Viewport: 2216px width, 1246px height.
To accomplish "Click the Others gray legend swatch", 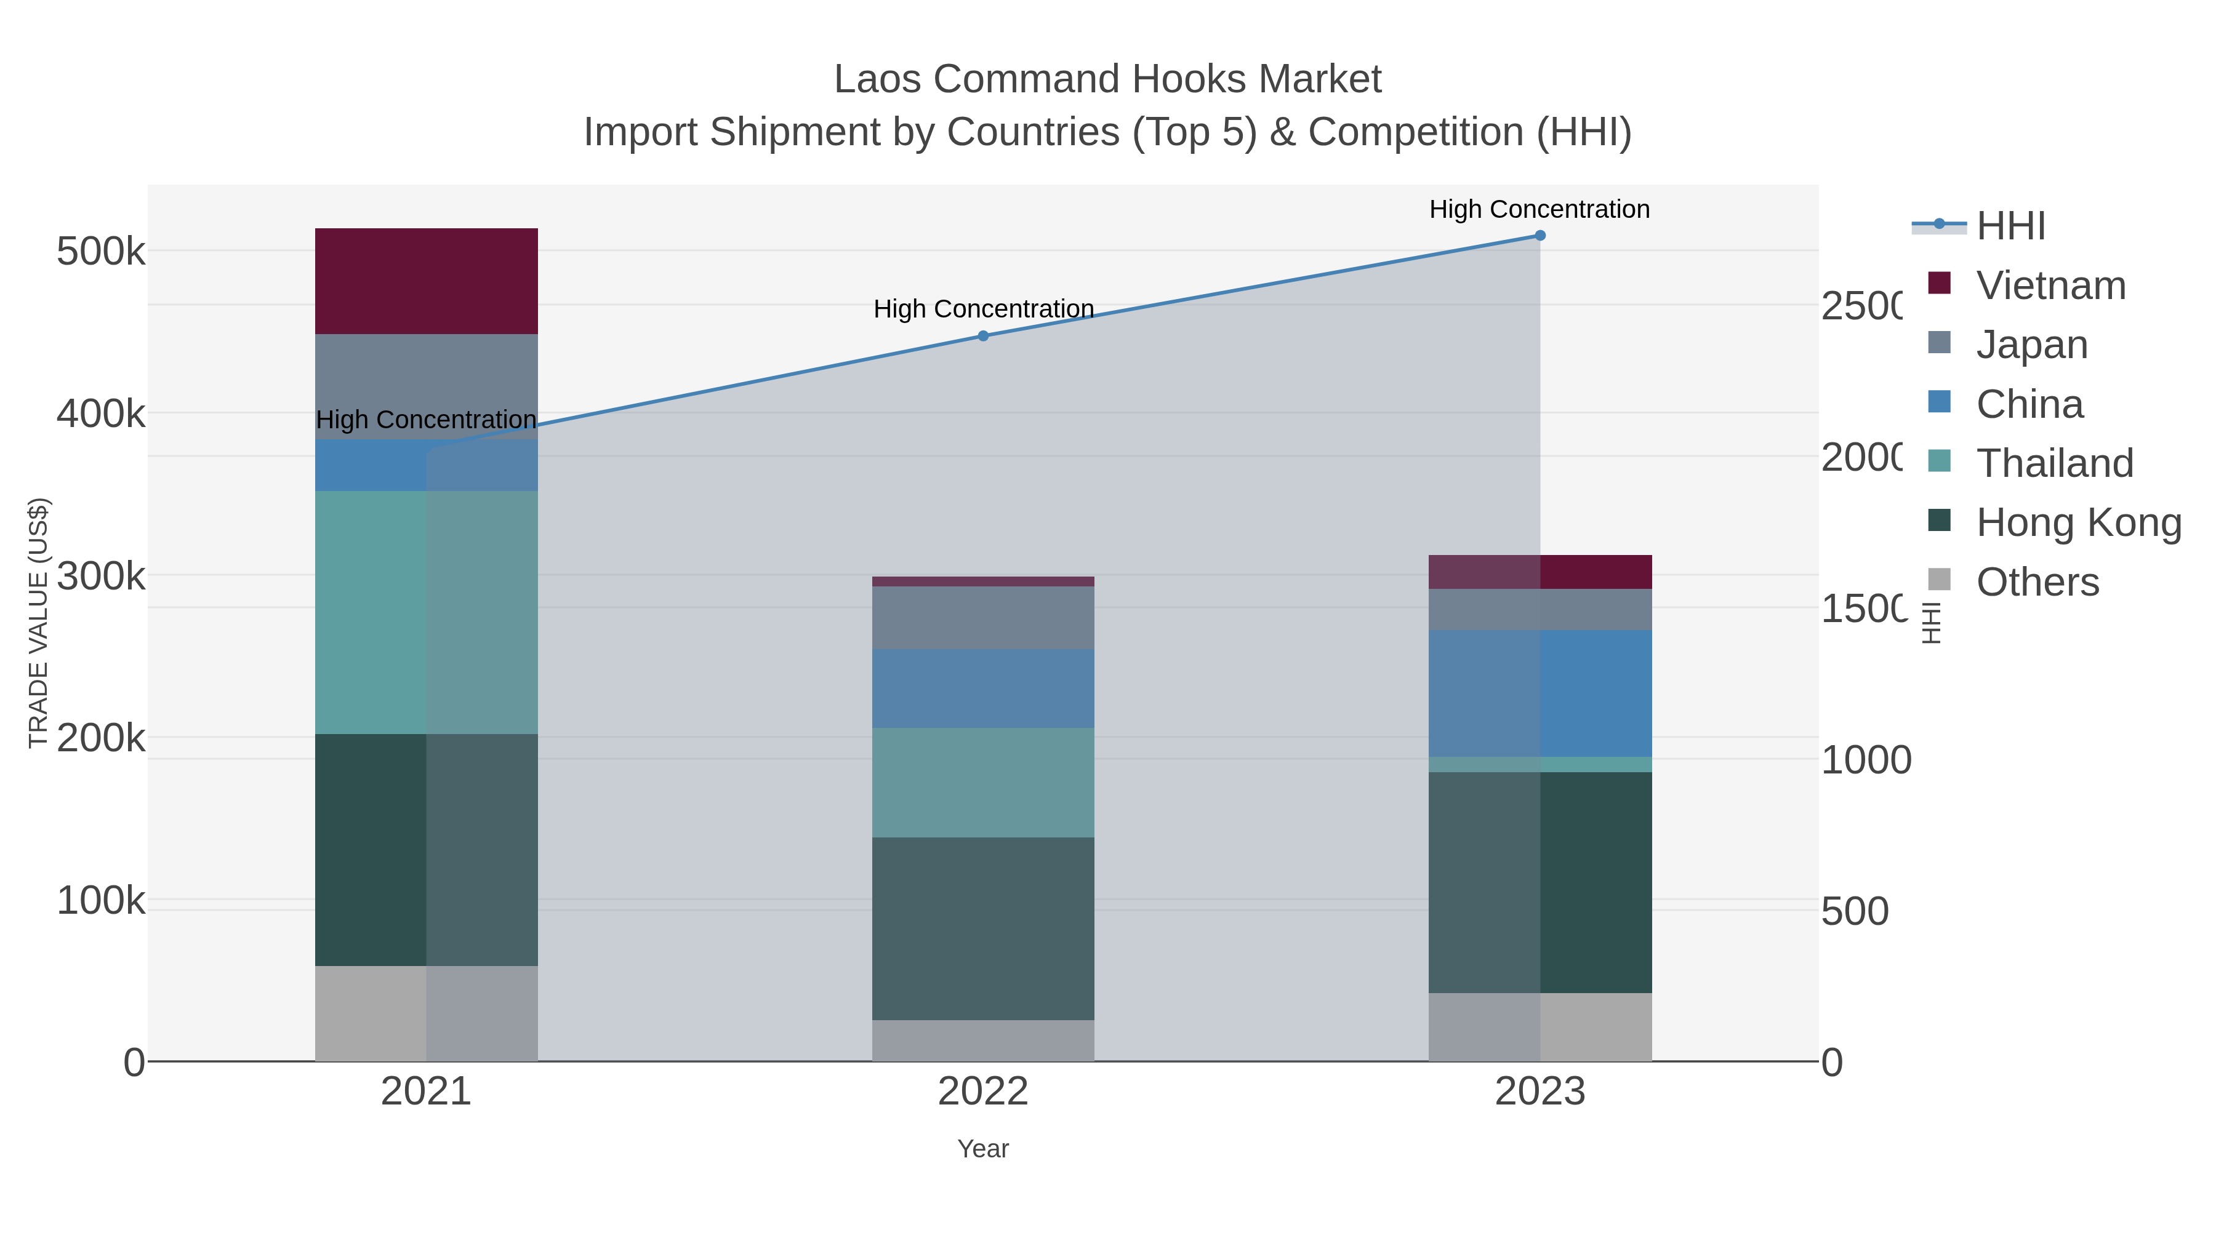I will tap(1940, 580).
